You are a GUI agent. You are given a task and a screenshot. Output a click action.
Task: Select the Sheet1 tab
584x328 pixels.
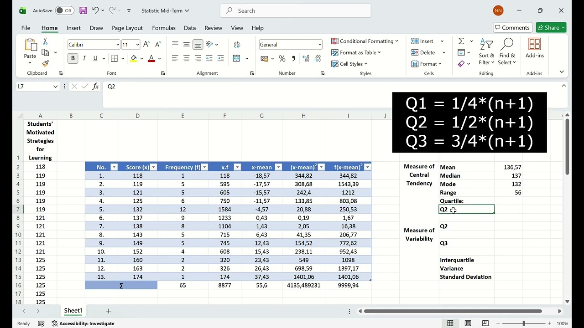pyautogui.click(x=73, y=311)
